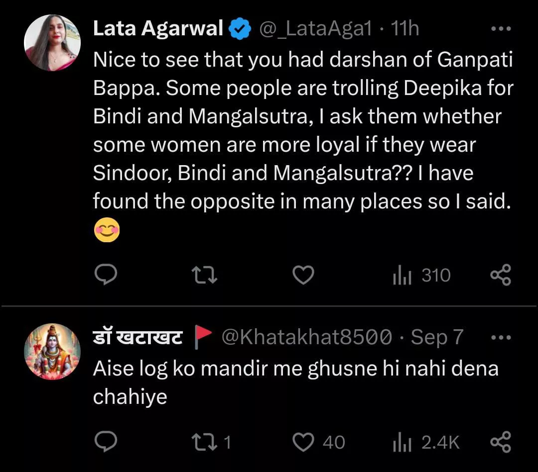Share the Khatakhat8500 tweet
538x472 pixels.
coord(501,442)
